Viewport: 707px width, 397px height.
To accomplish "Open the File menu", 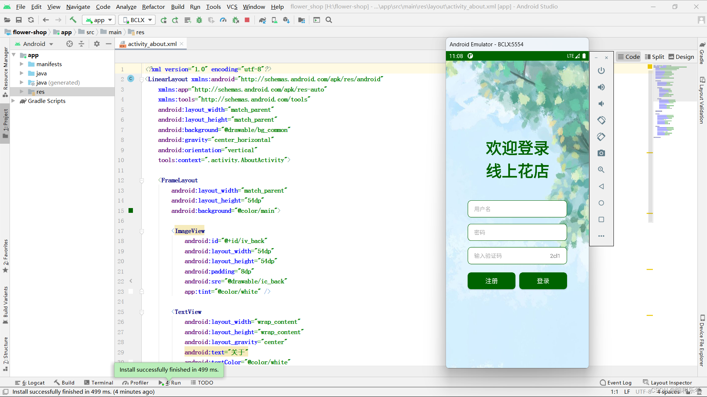I will tap(21, 7).
